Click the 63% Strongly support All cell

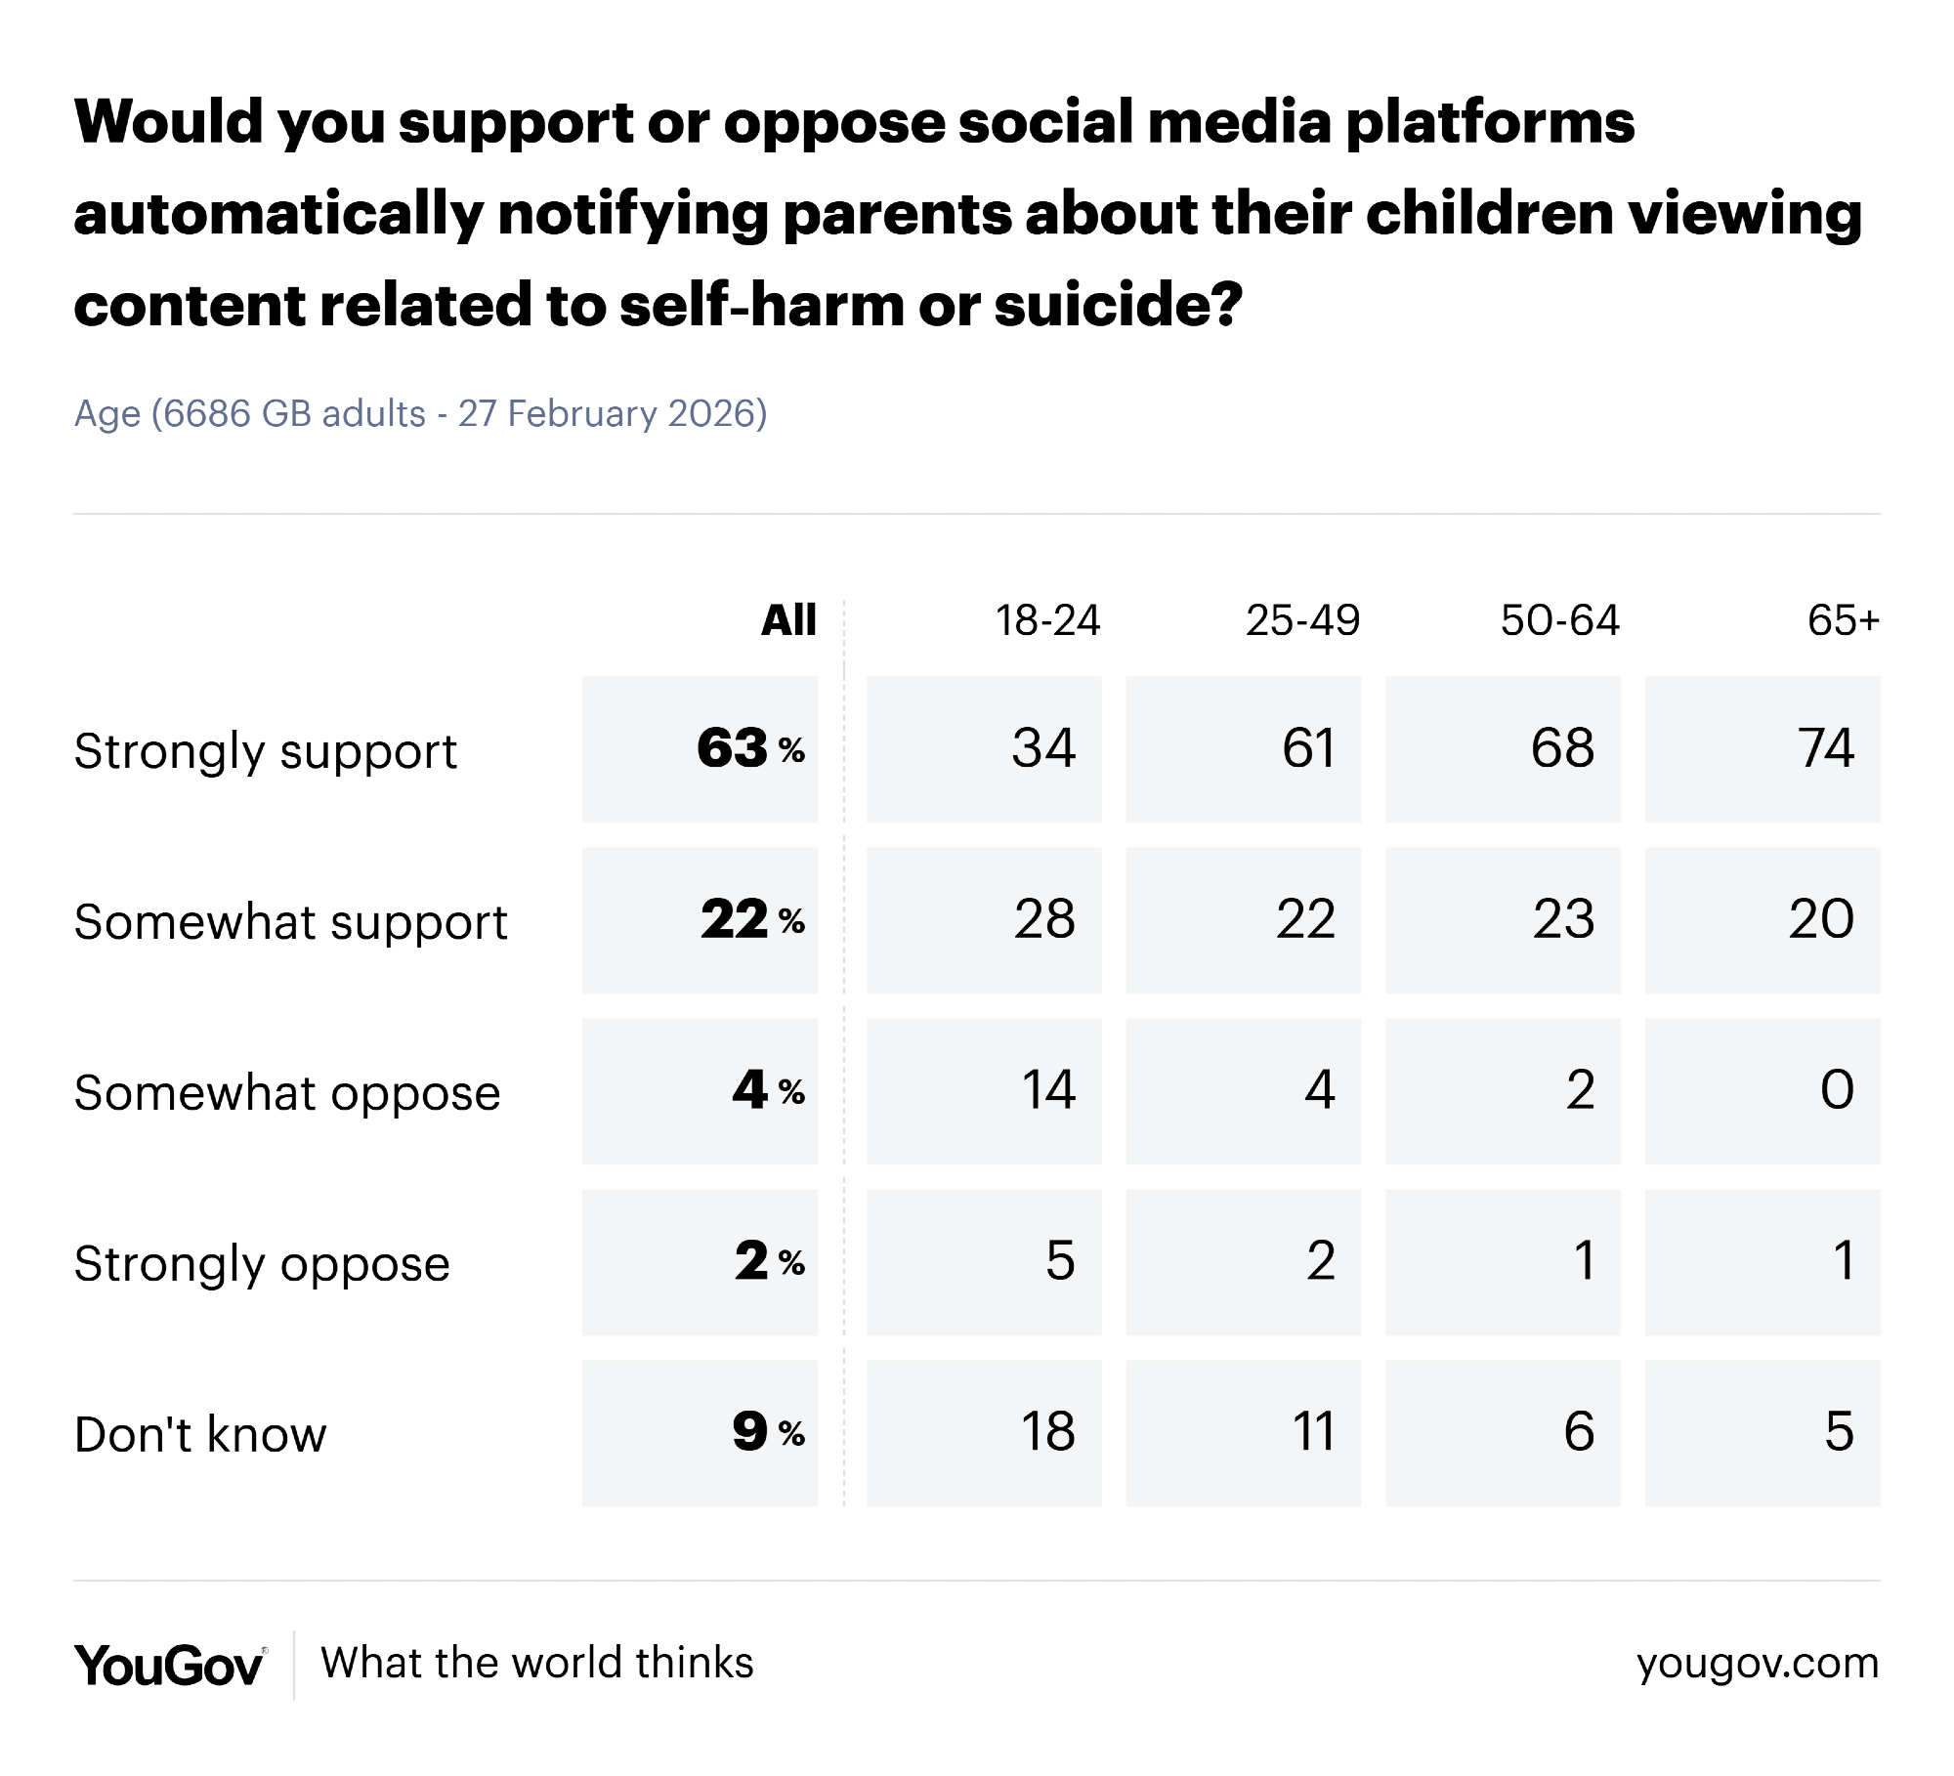pos(701,749)
